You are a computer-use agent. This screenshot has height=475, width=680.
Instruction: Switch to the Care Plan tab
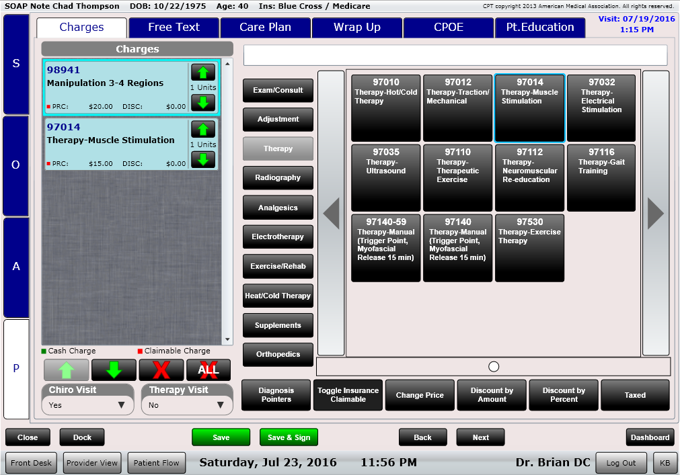pos(265,28)
